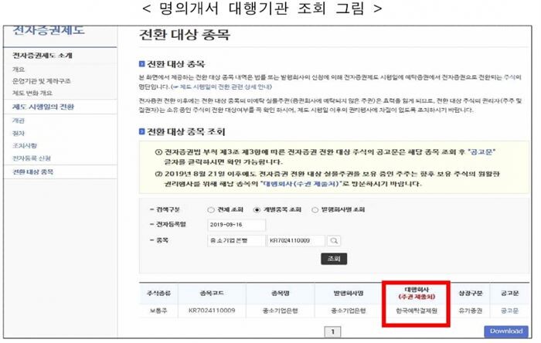Click the 종목코드 column header

point(212,294)
